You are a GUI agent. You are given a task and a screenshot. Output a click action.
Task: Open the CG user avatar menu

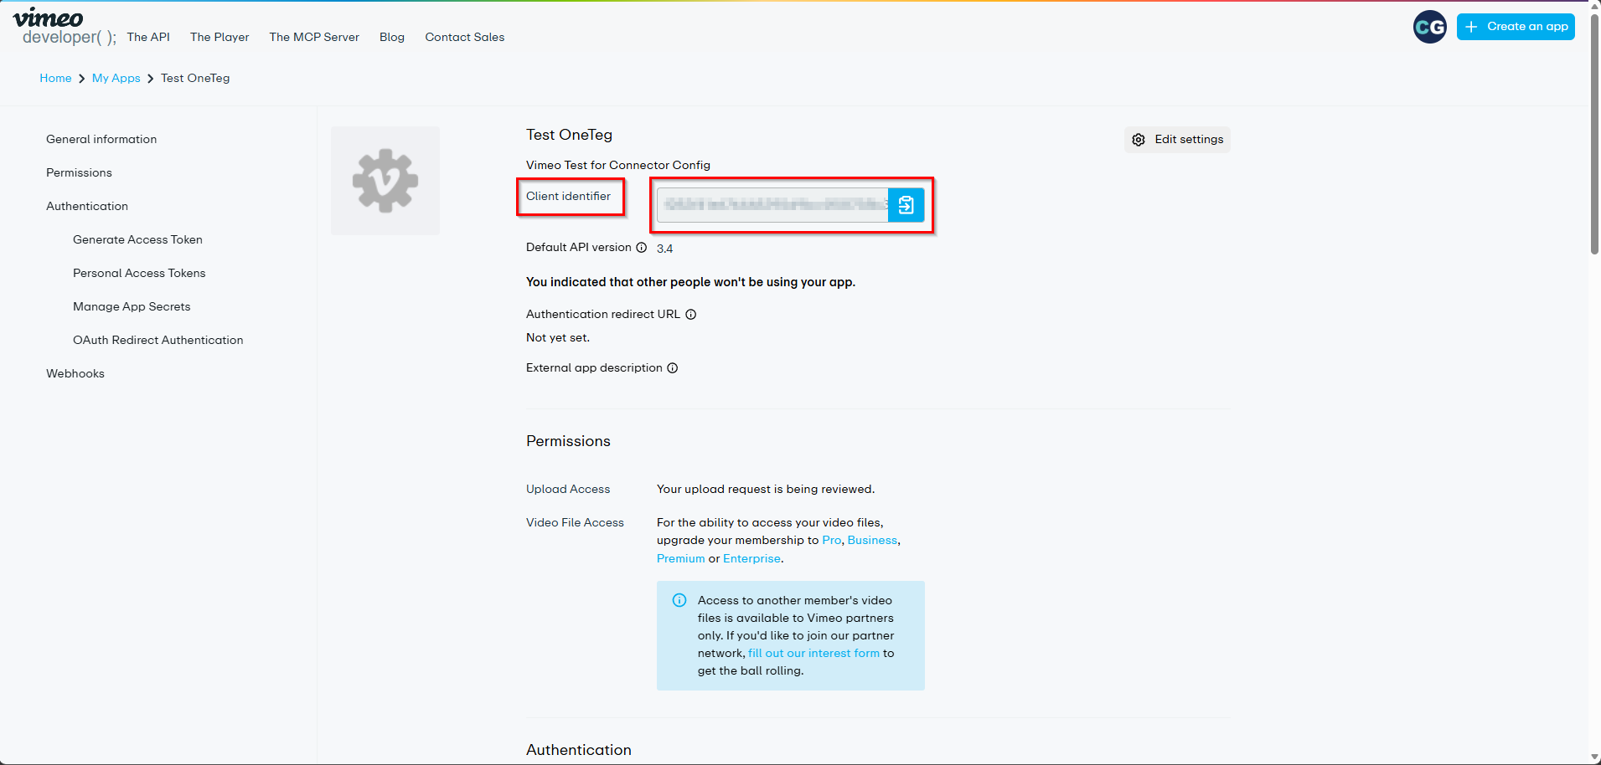click(x=1429, y=27)
